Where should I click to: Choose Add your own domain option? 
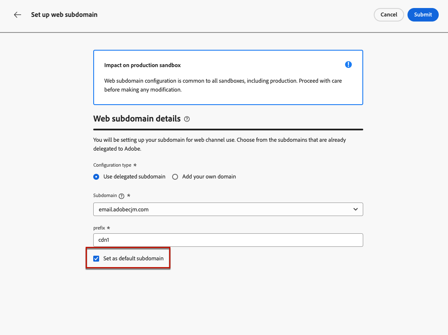(x=175, y=177)
